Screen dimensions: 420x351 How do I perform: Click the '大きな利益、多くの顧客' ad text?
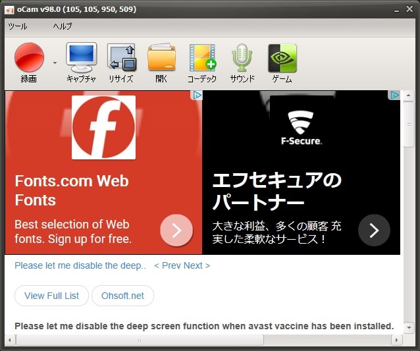(x=276, y=232)
